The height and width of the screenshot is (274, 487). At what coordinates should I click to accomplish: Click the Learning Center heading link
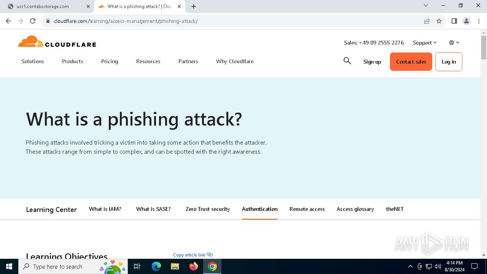[51, 210]
